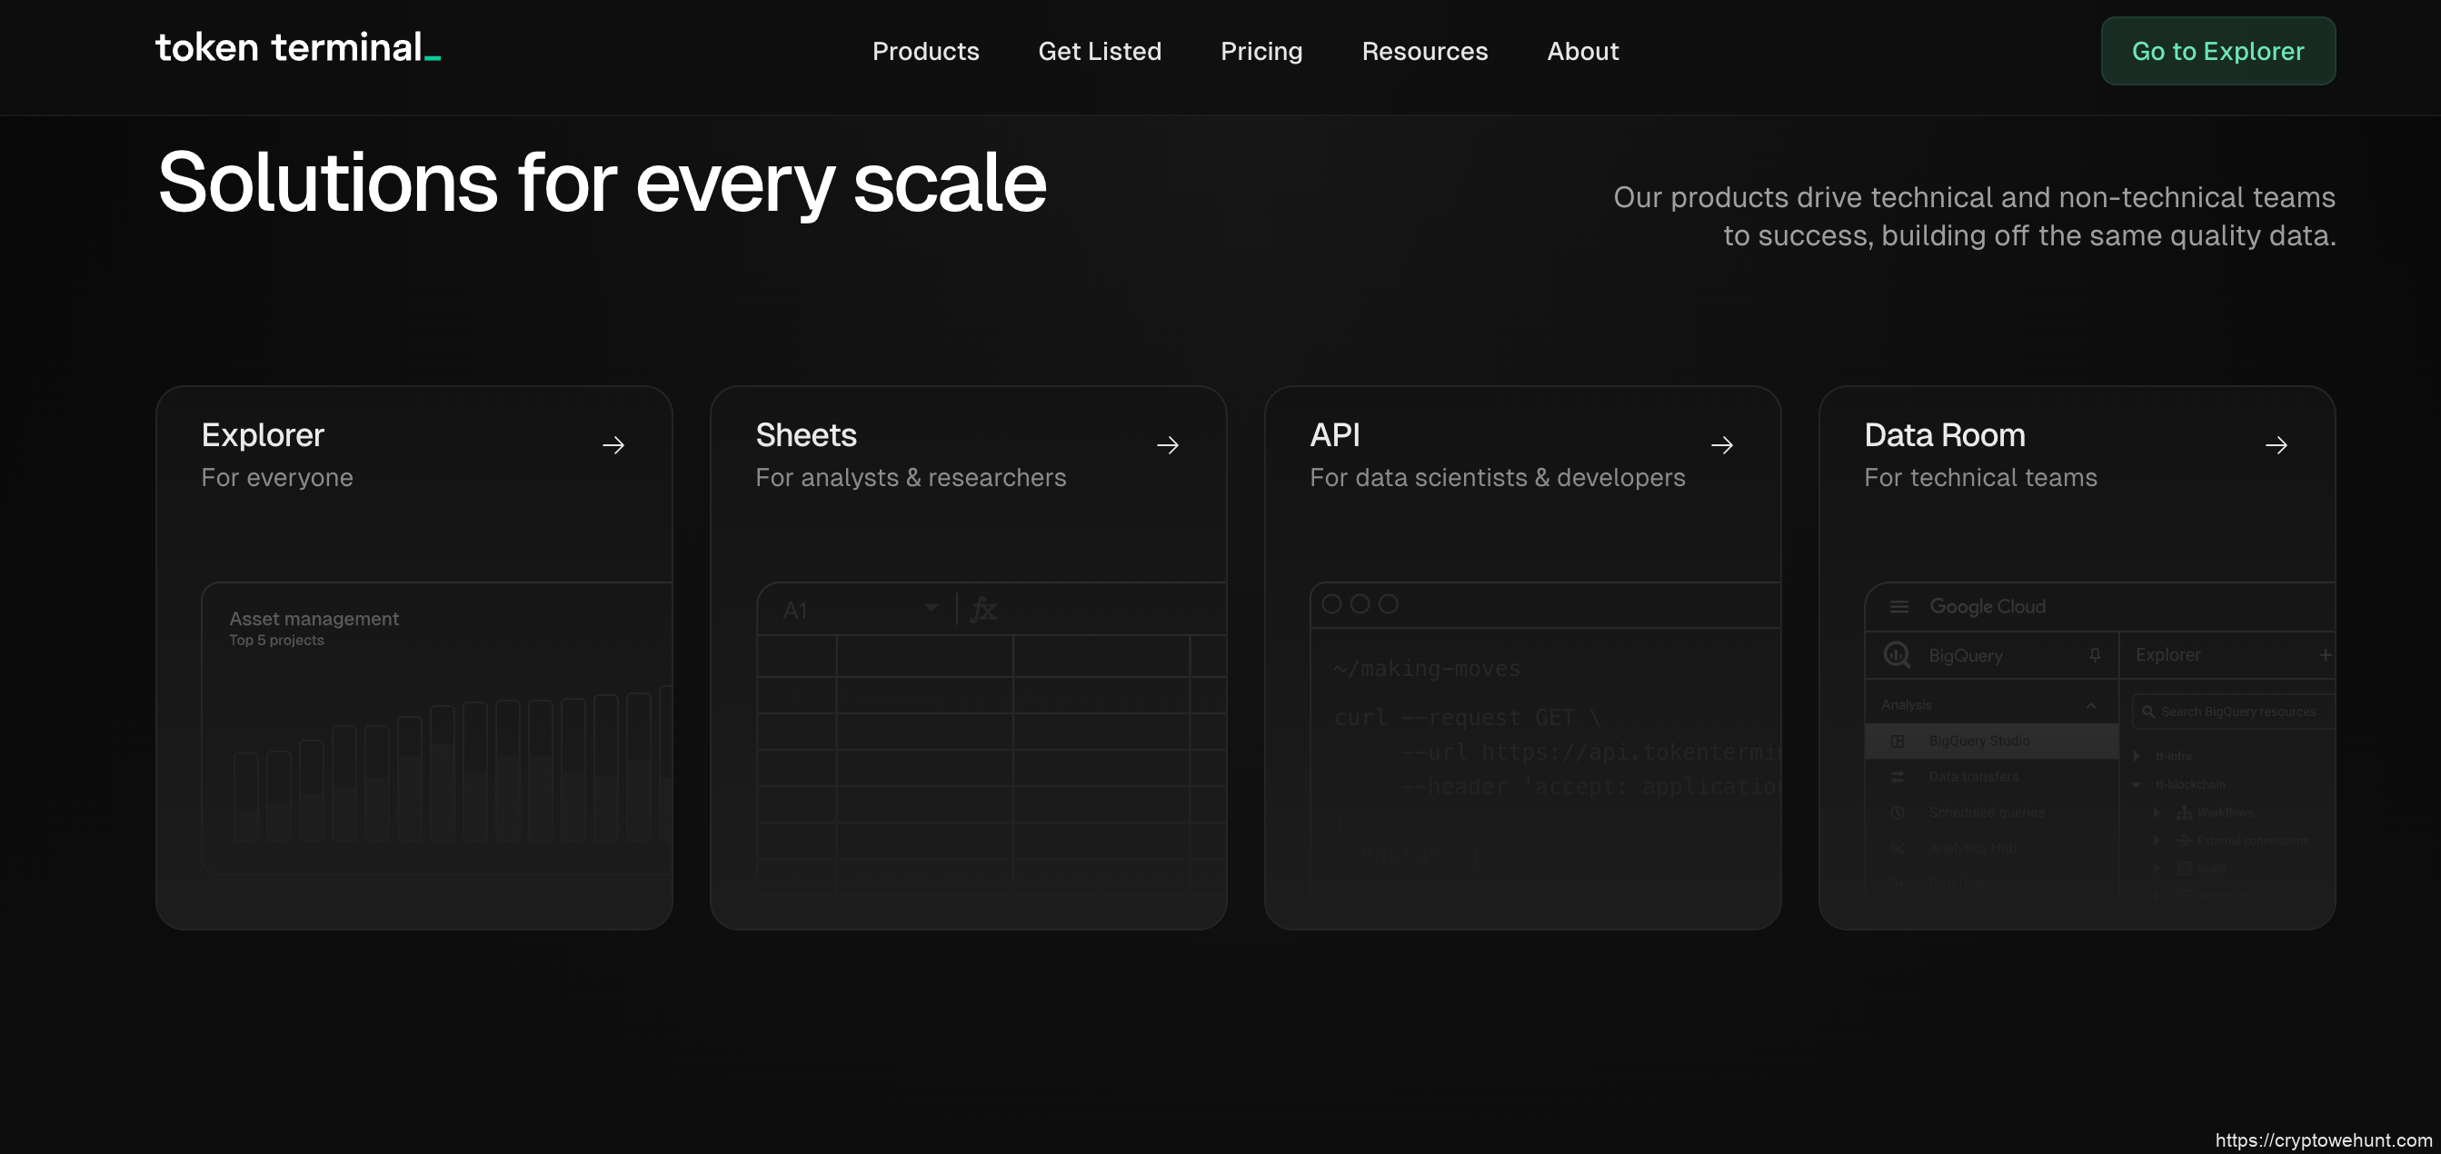Image resolution: width=2441 pixels, height=1154 pixels.
Task: Click the About navigation link
Action: (x=1582, y=51)
